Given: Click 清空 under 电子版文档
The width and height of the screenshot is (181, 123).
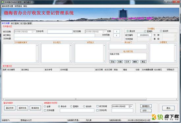Looking at the screenshot, I should 143,62.
